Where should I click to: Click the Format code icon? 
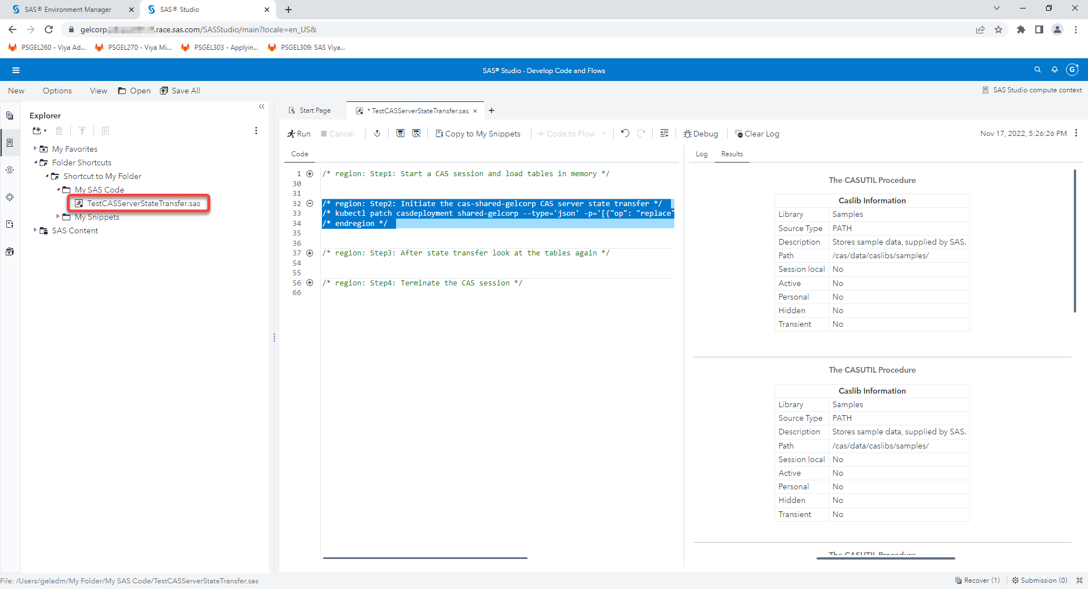coord(664,133)
